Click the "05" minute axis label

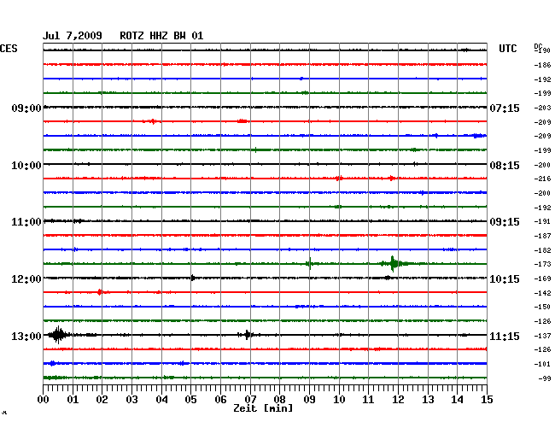click(x=190, y=399)
